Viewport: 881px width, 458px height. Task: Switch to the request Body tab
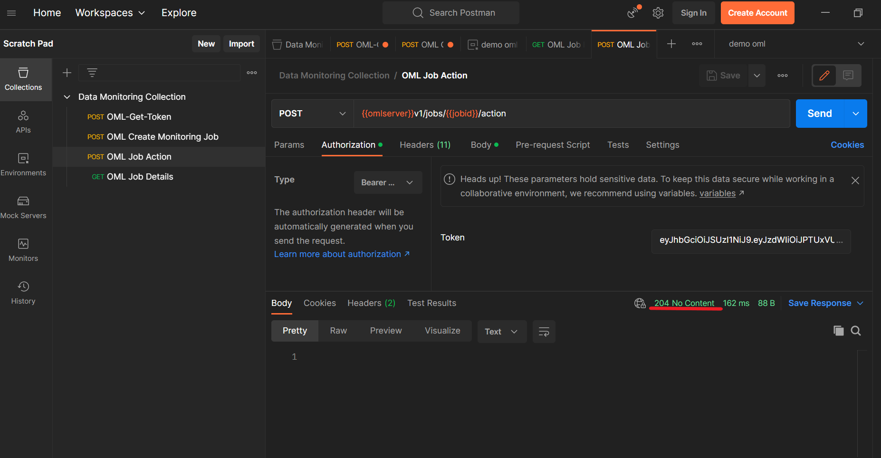point(485,145)
